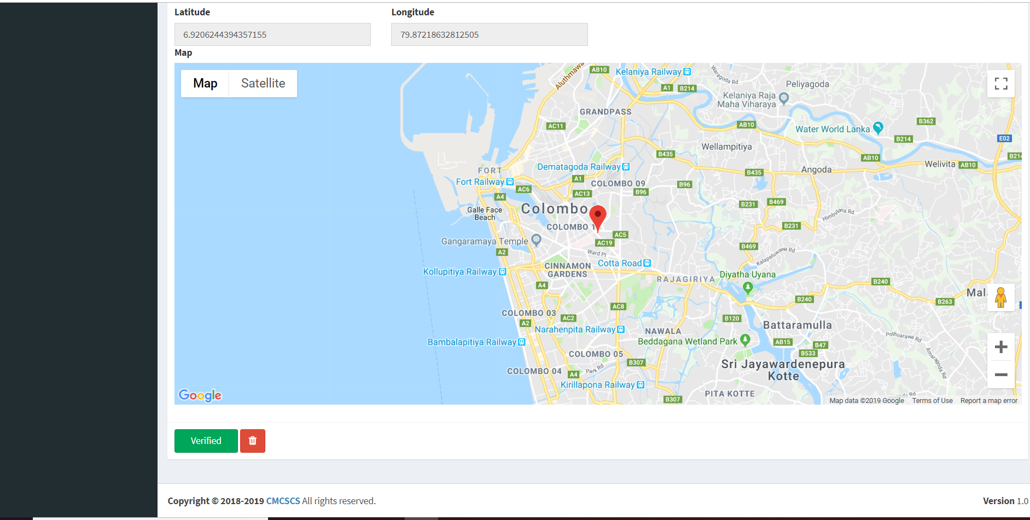The image size is (1030, 520).
Task: Click the GRANDPASS map label
Action: point(606,112)
